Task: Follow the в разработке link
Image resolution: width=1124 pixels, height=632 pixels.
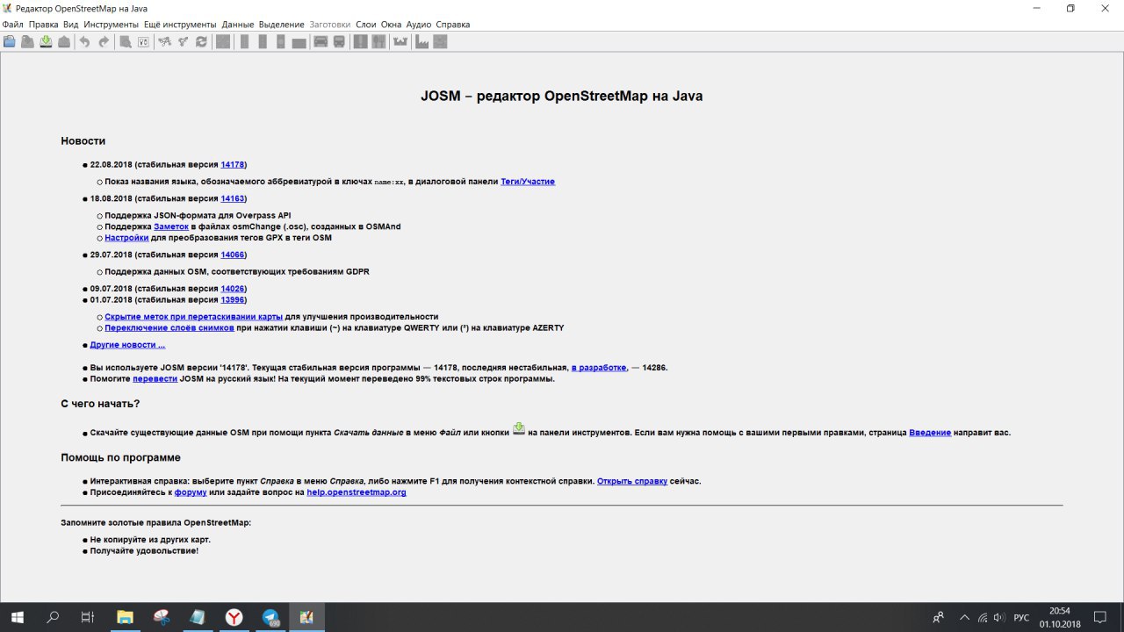Action: [599, 368]
